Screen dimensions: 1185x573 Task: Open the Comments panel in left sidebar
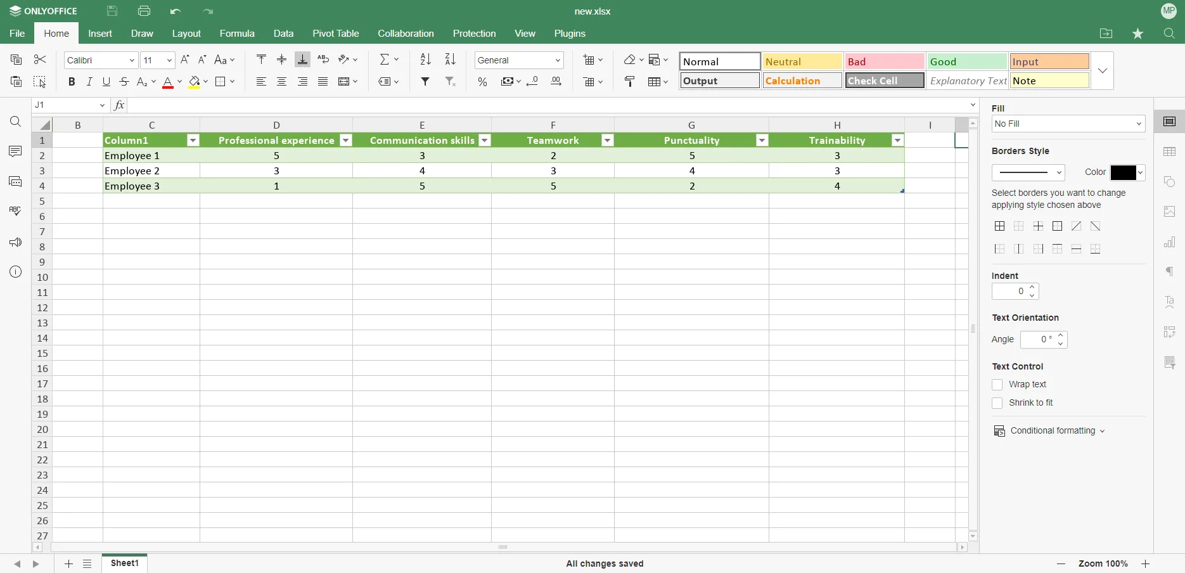coord(15,152)
